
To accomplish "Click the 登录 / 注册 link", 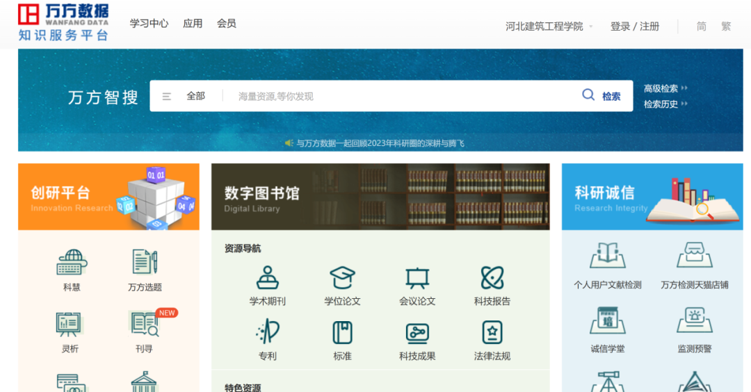I will pyautogui.click(x=635, y=26).
